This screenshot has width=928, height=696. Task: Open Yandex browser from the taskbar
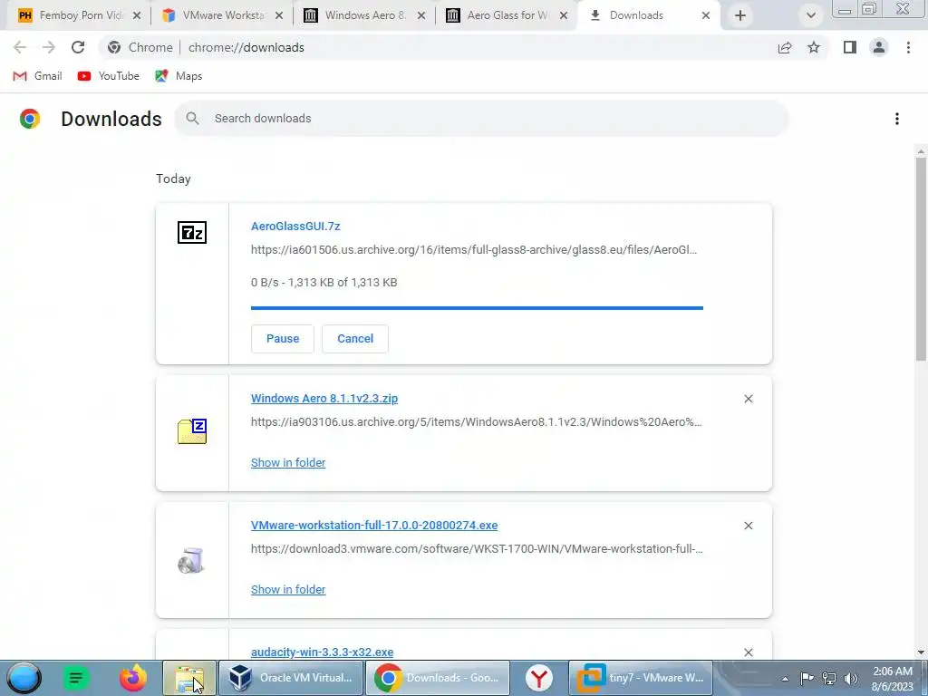click(538, 678)
